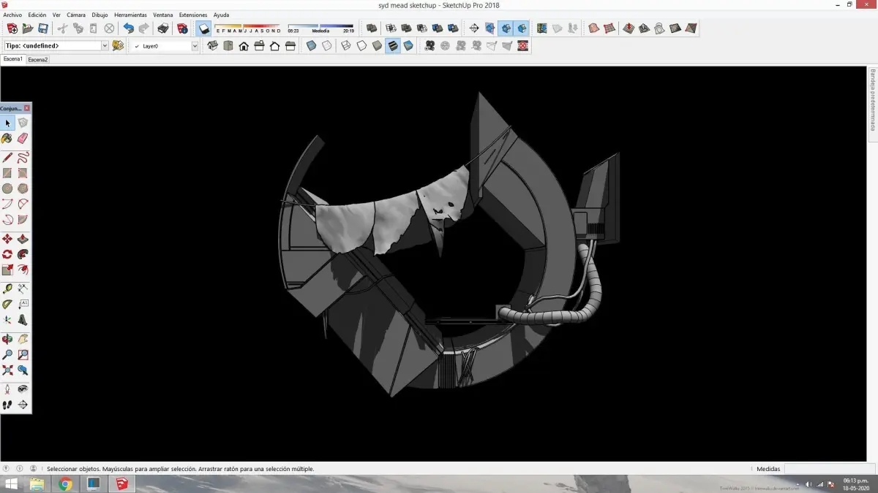
Task: Toggle shadows display button
Action: pyautogui.click(x=204, y=28)
